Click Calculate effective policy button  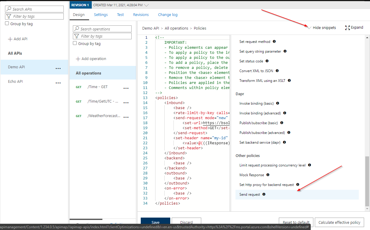(339, 222)
